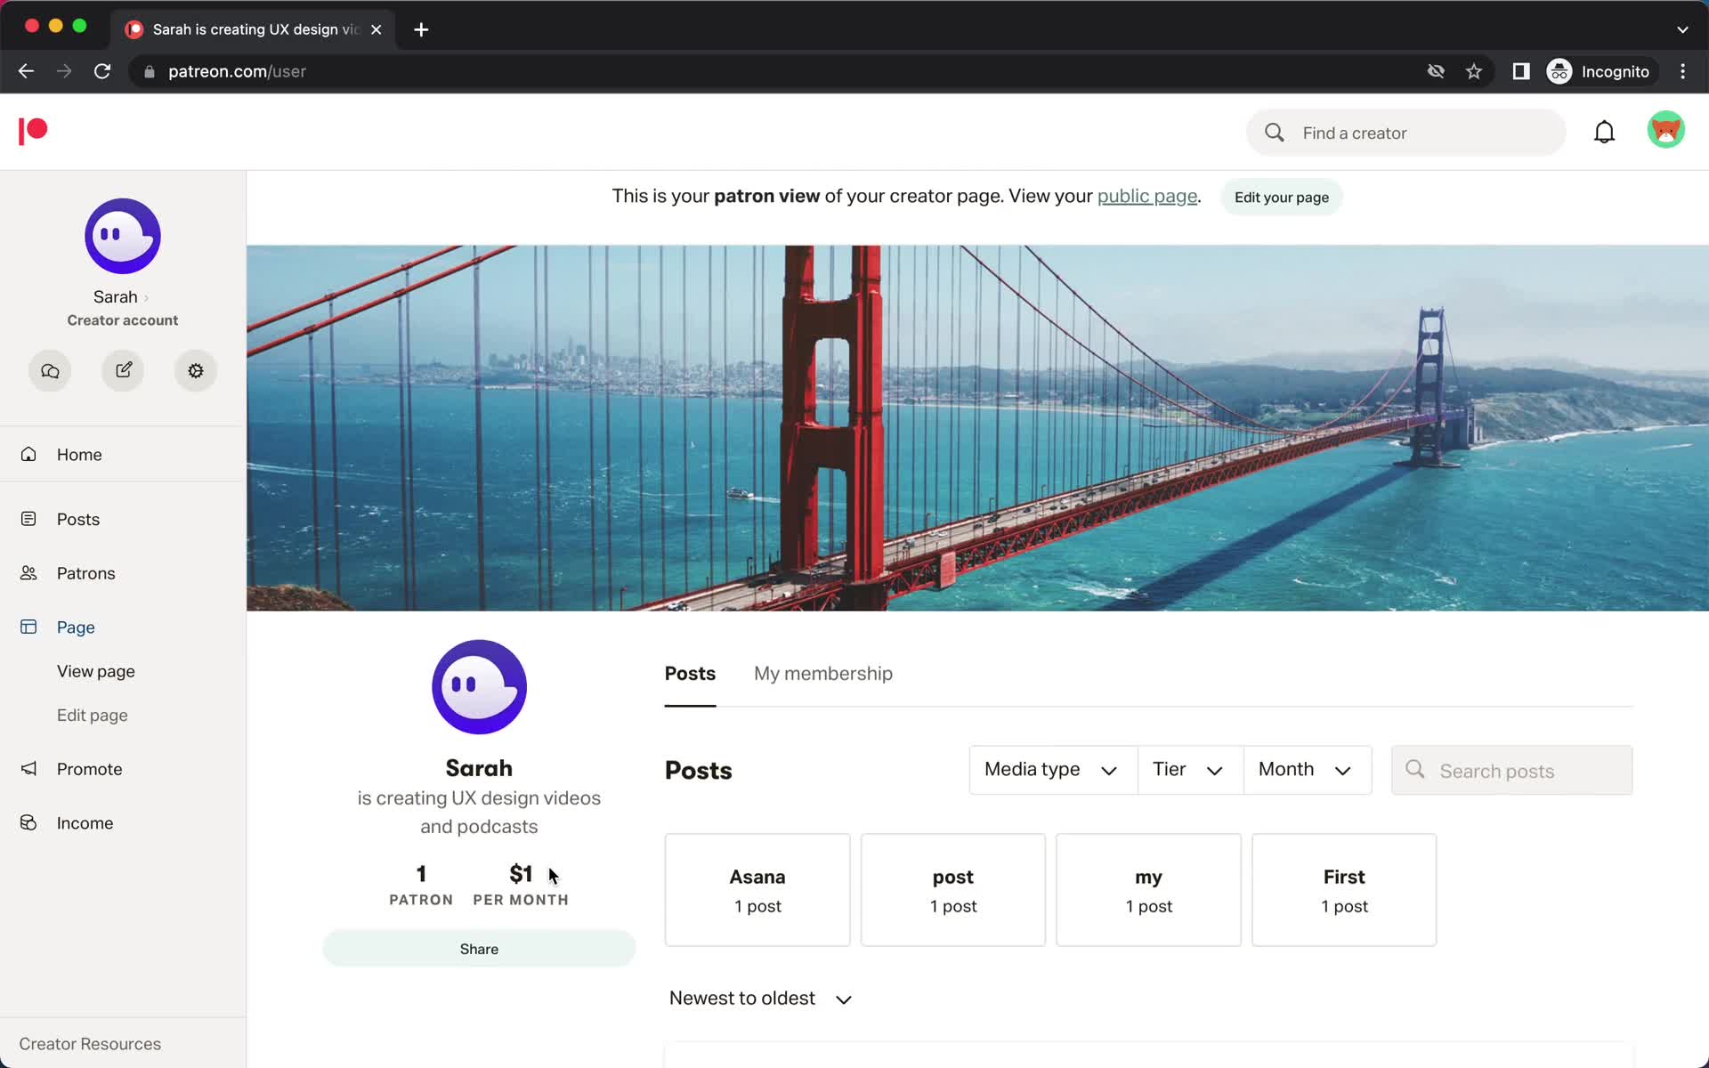Expand the tab list chevron in title bar
Screen dimensions: 1709x1068
click(x=1682, y=29)
